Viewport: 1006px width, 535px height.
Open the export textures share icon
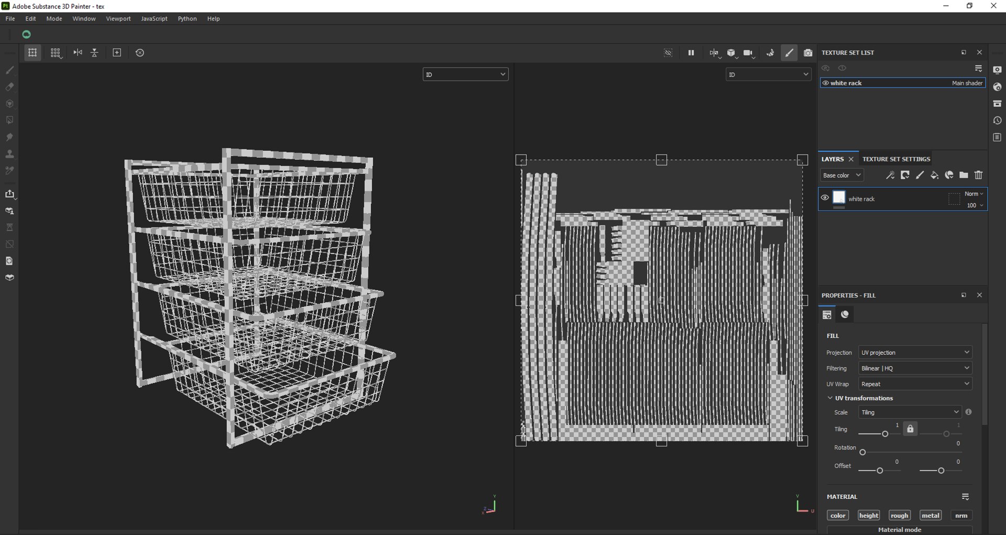[9, 194]
